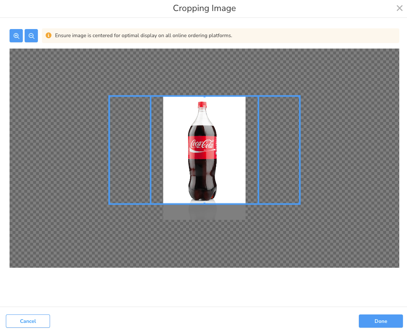407x331 pixels.
Task: Click the Coca-Cola logo on the bottle
Action: [x=203, y=145]
